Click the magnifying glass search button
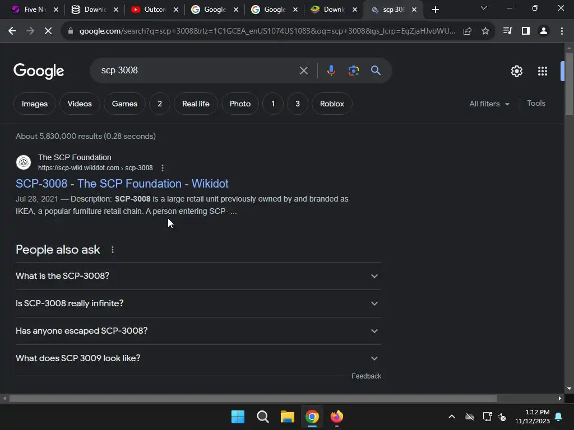This screenshot has height=430, width=574. click(376, 70)
